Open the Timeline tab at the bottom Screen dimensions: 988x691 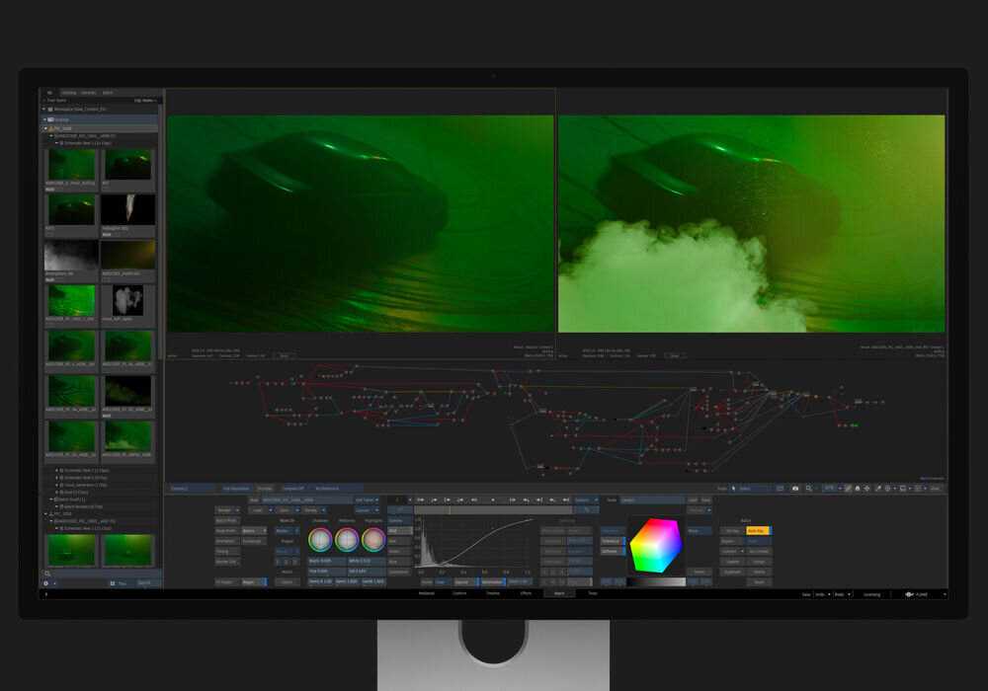[493, 593]
